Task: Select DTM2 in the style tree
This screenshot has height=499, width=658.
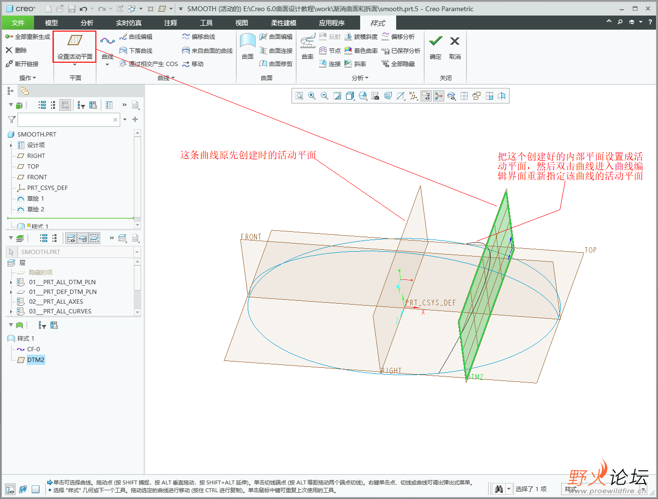Action: [x=36, y=360]
